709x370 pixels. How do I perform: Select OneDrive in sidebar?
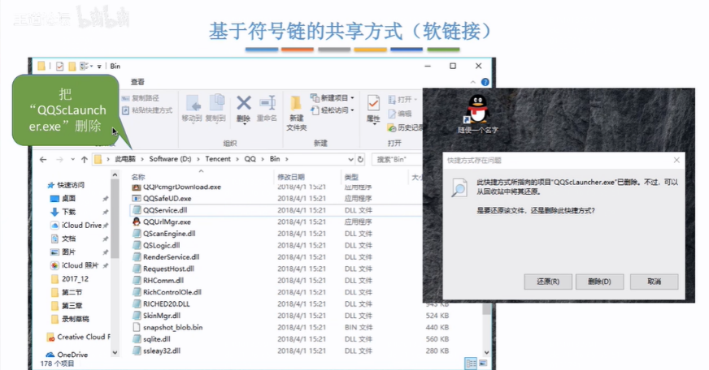[67, 355]
